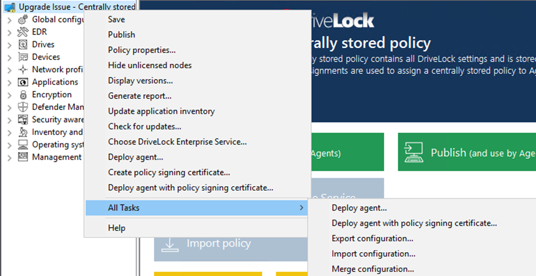Image resolution: width=536 pixels, height=276 pixels.
Task: Click the green tile ending in Agents)
Action: click(347, 152)
